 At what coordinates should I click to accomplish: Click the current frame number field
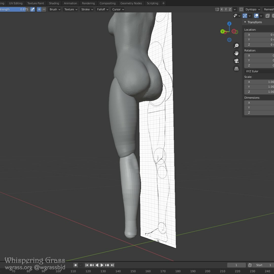pyautogui.click(x=236, y=265)
